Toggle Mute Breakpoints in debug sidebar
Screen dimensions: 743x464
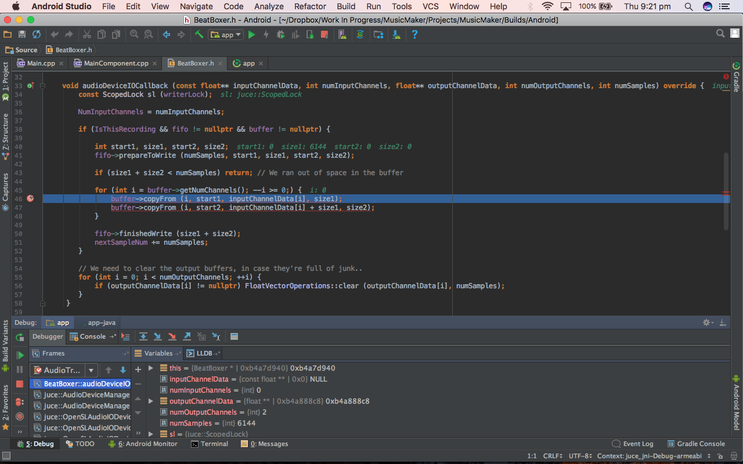[20, 416]
